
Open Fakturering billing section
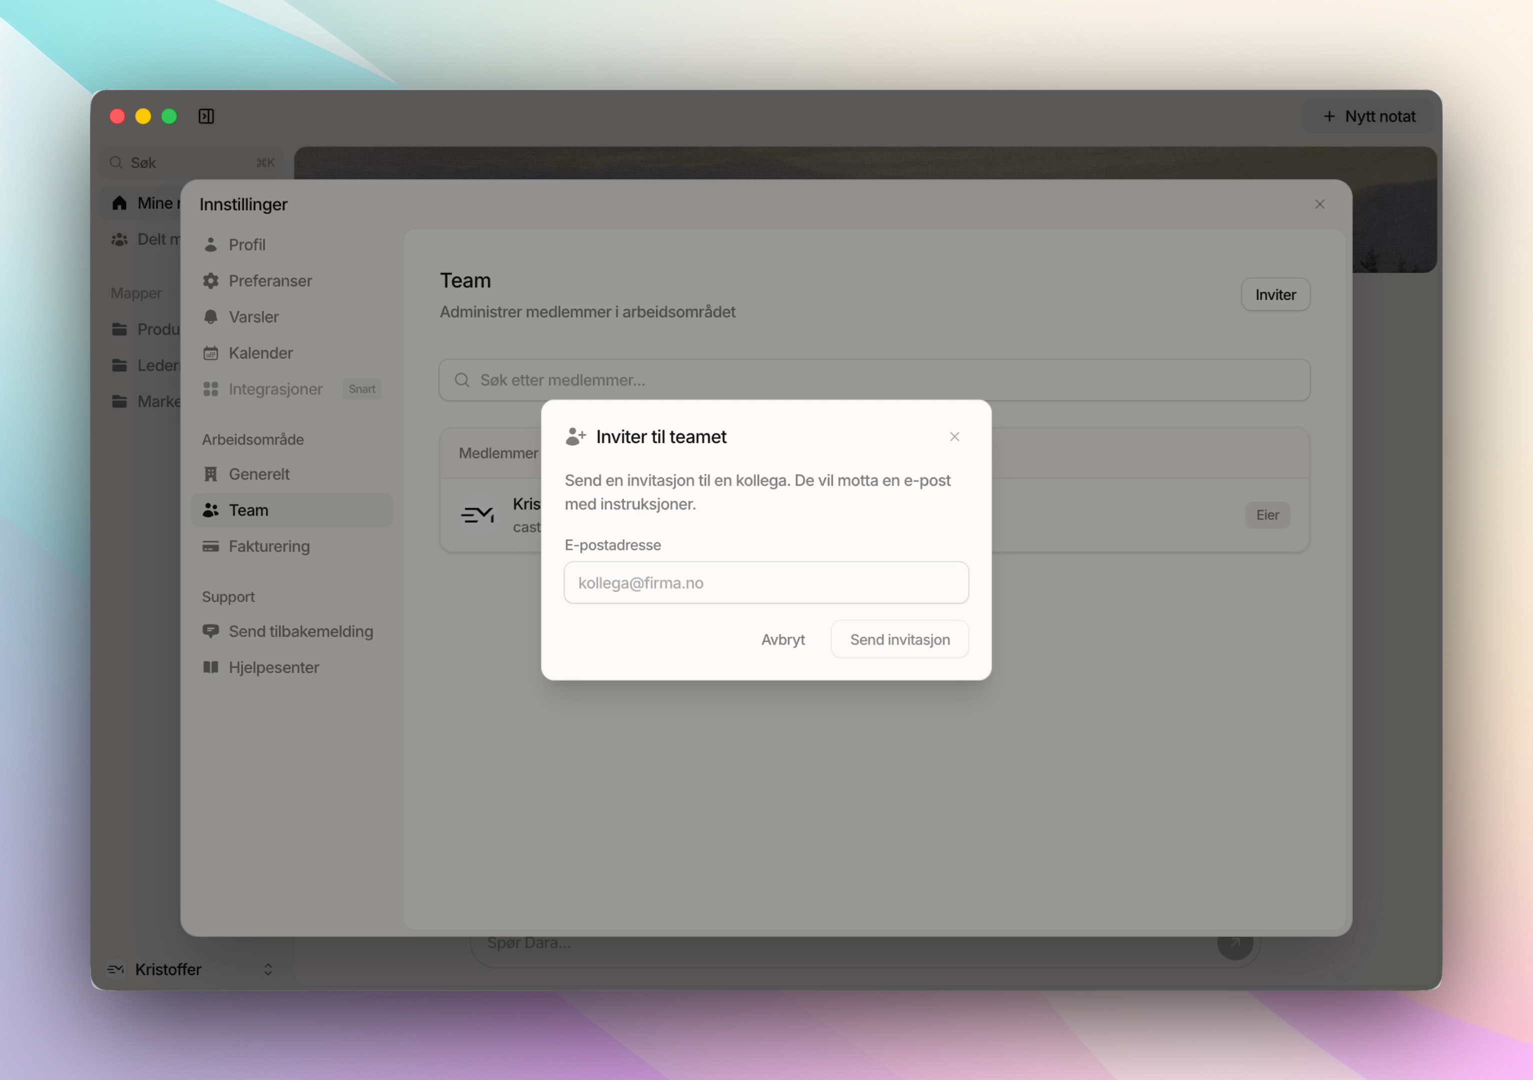[269, 546]
